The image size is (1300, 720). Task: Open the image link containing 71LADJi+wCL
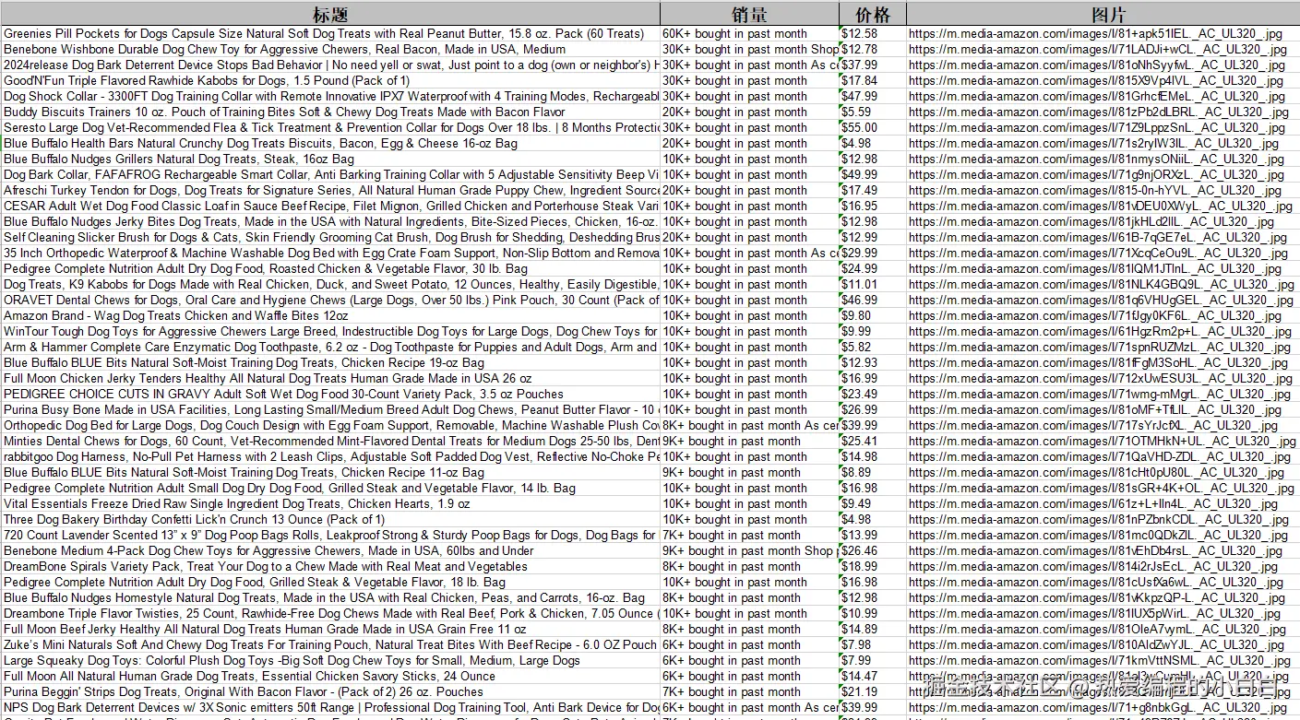pyautogui.click(x=1103, y=50)
